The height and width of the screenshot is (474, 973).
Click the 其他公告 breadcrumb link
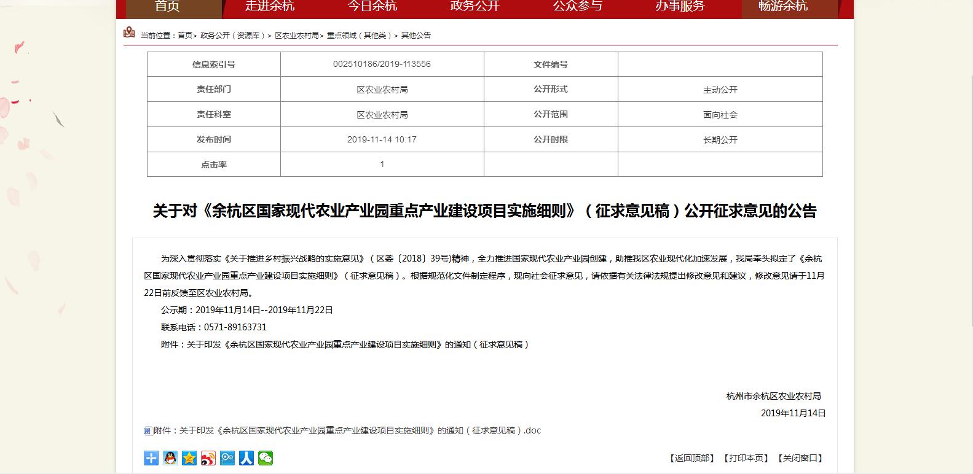coord(416,36)
